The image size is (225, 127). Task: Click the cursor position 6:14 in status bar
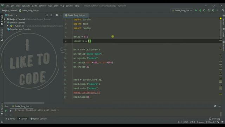[x=180, y=122]
